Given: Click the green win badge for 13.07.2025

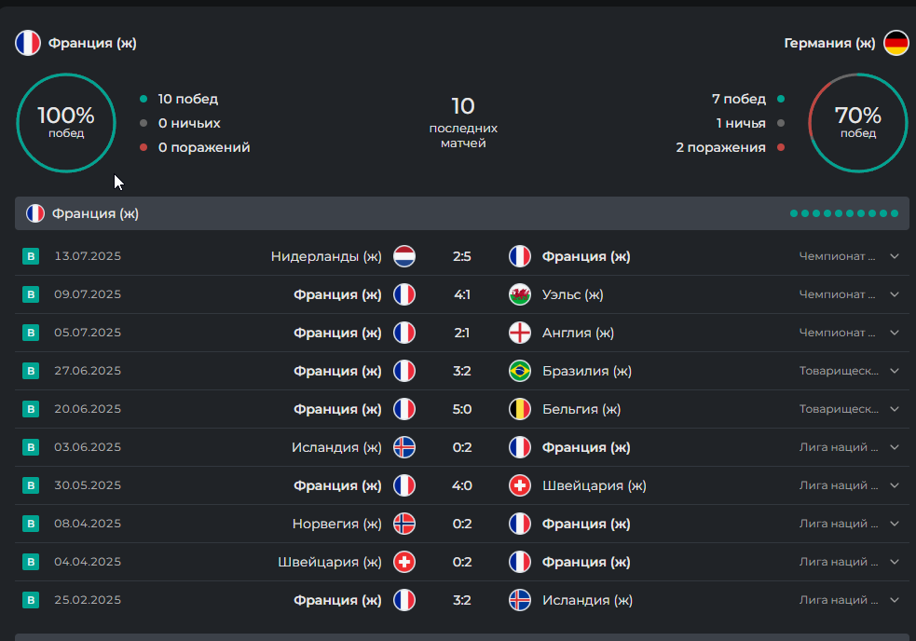Looking at the screenshot, I should 31,256.
